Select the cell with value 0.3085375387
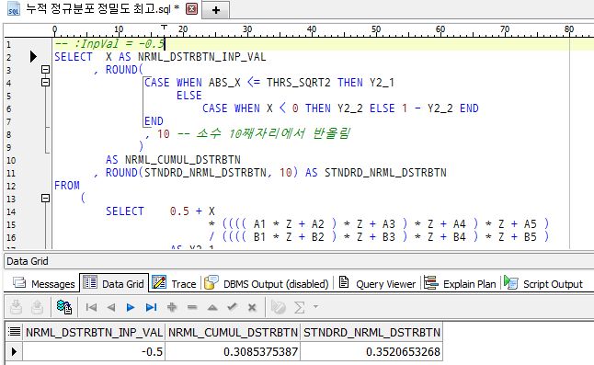 [233, 351]
